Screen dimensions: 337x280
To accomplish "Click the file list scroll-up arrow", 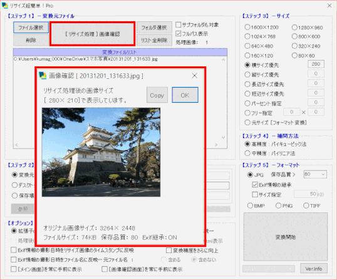I will tap(223, 60).
